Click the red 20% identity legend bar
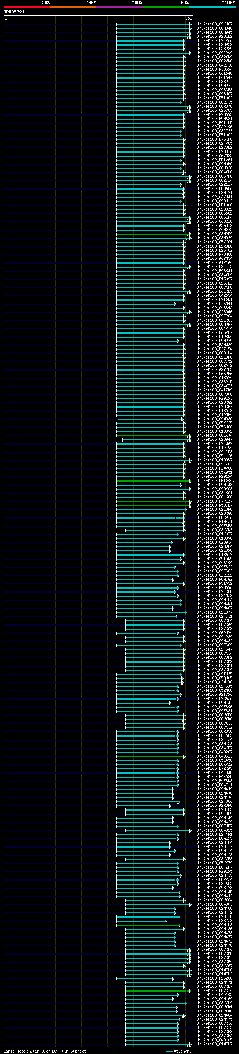The image size is (239, 1054). [27, 7]
